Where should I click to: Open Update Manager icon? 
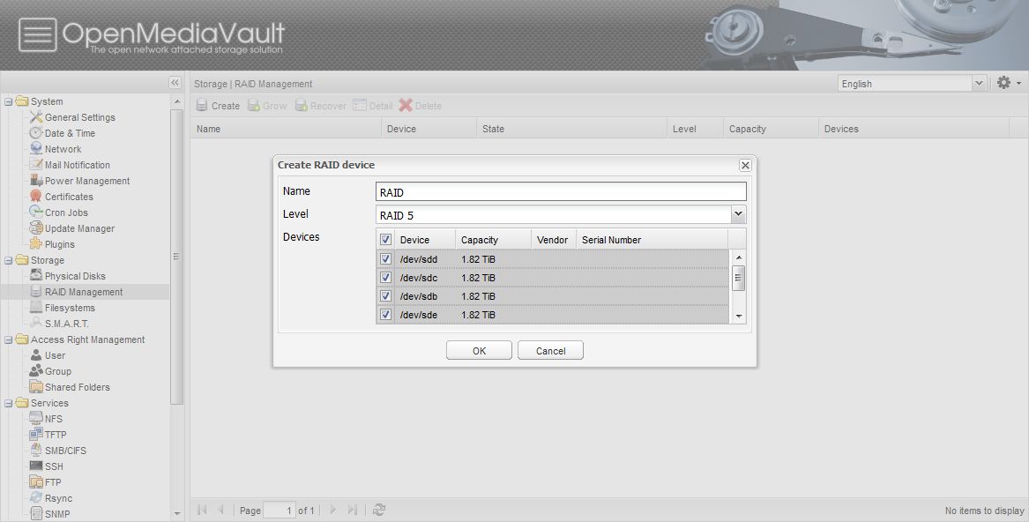pos(36,227)
